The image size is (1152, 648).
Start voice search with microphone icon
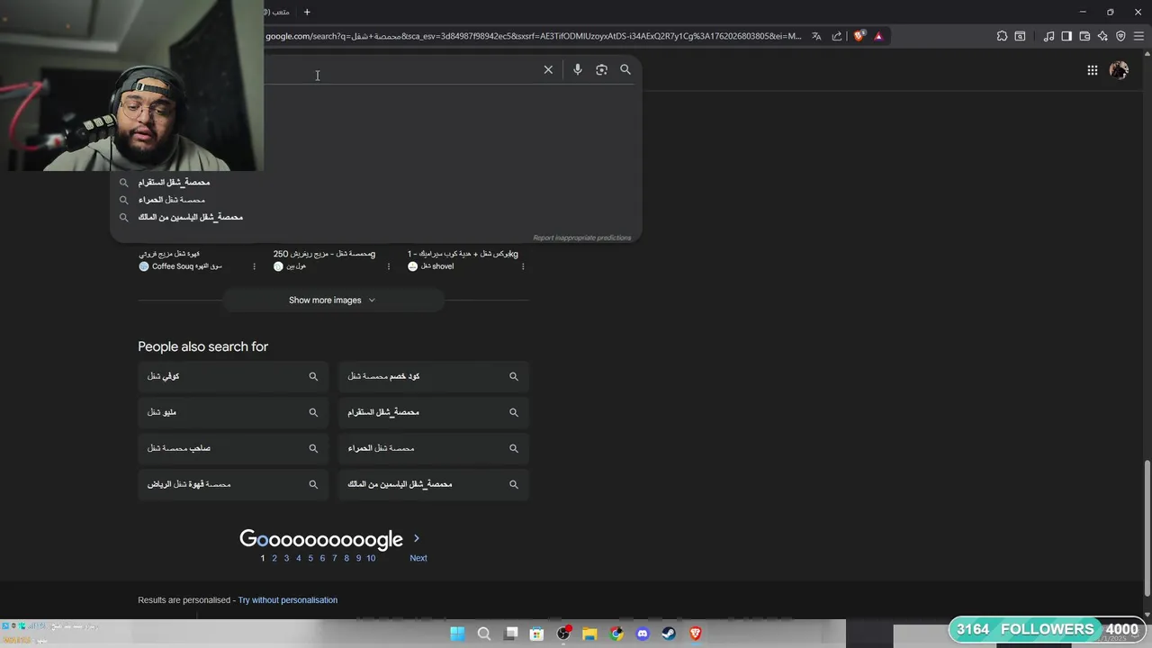point(578,69)
